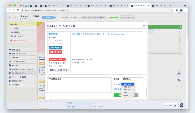Click the 性格検査受検待ち sidebar icon

tap(10, 69)
